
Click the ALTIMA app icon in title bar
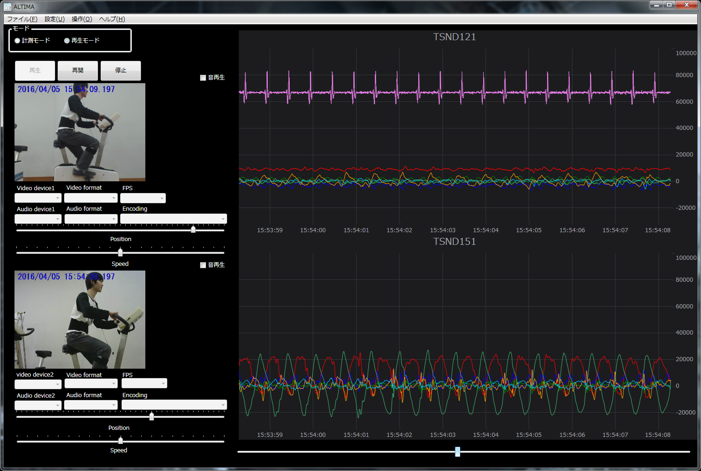[x=7, y=7]
